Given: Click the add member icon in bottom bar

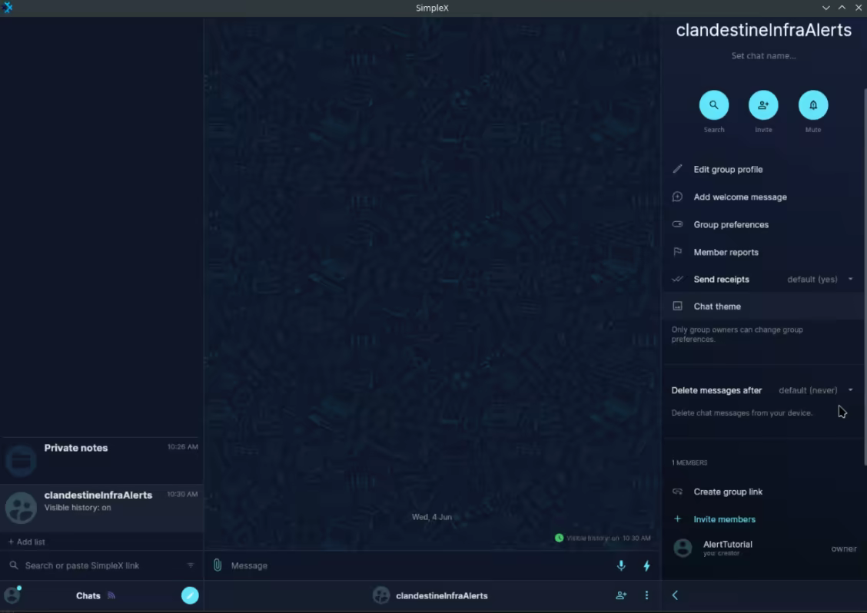Looking at the screenshot, I should click(621, 595).
